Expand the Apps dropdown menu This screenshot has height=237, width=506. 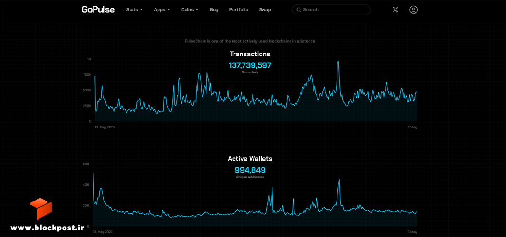(162, 9)
